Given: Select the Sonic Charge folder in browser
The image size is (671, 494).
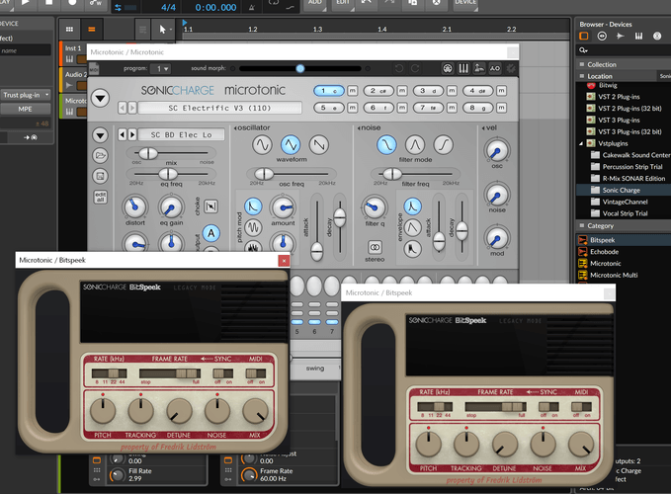Looking at the screenshot, I should (623, 190).
